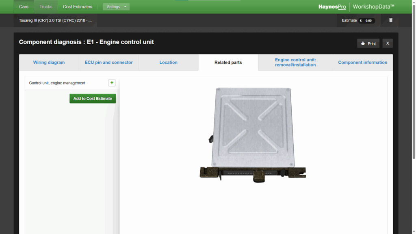Viewport: 416px width, 234px height.
Task: Click the calculator icon next to Estimate
Action: (x=390, y=19)
